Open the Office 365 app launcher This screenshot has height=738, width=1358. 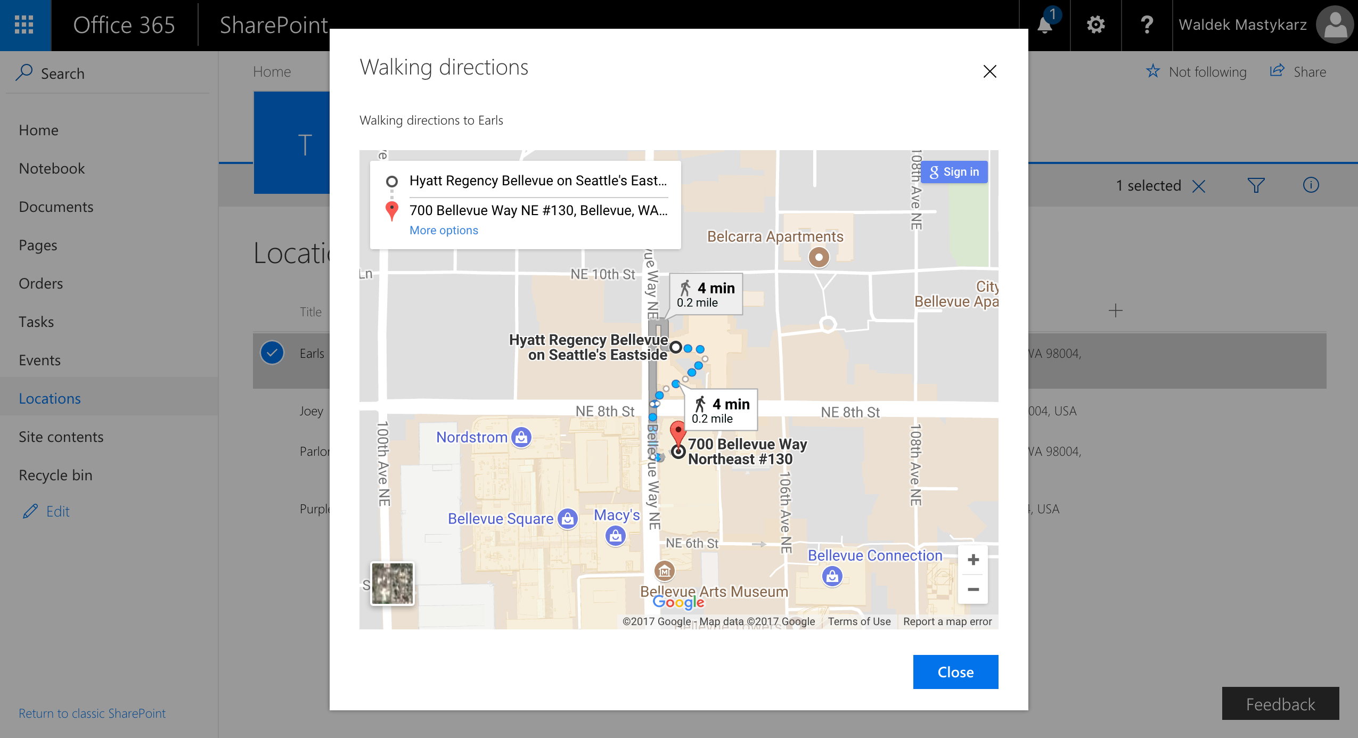coord(24,25)
